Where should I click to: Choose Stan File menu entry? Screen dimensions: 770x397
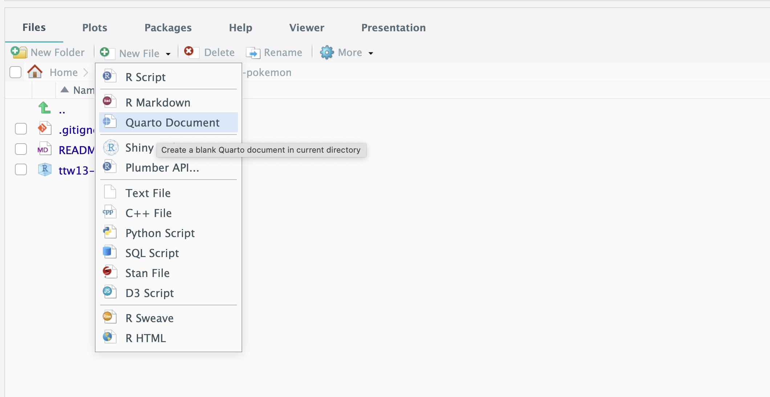coord(147,273)
